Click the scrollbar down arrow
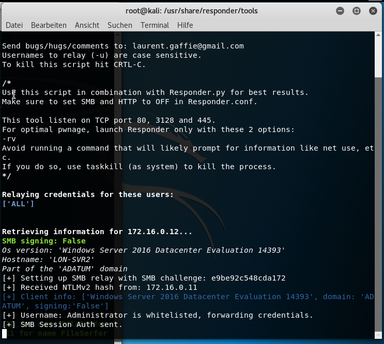The image size is (384, 344). pyautogui.click(x=378, y=335)
